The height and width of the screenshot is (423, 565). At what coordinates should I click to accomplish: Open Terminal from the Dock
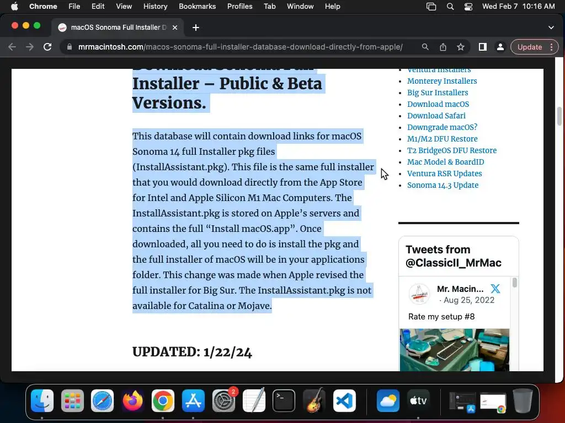click(x=284, y=400)
